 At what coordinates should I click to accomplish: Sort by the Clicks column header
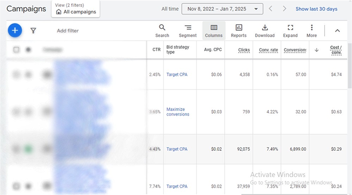tap(244, 50)
